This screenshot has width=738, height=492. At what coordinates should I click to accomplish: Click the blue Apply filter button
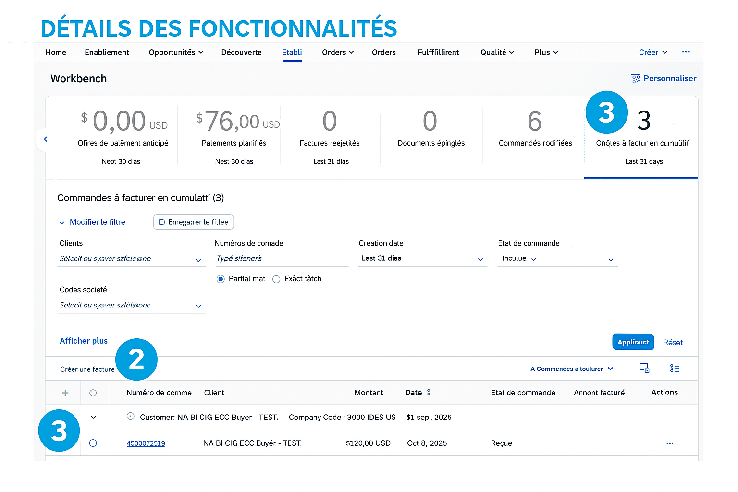pos(633,342)
